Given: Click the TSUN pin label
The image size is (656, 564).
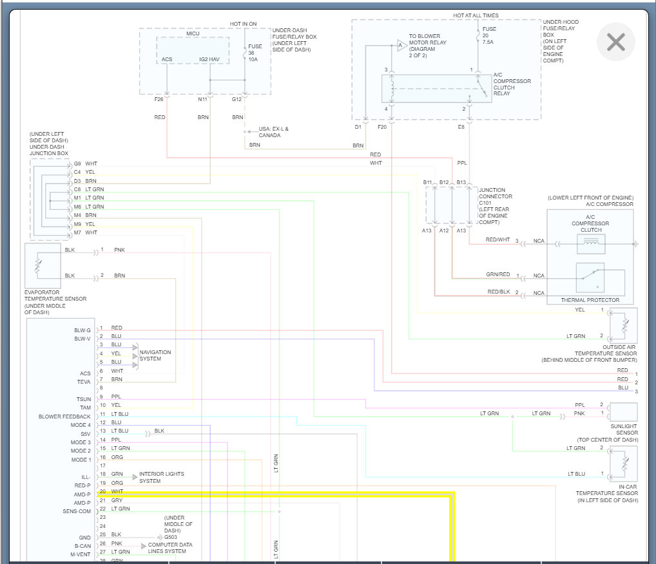Looking at the screenshot, I should (x=84, y=399).
